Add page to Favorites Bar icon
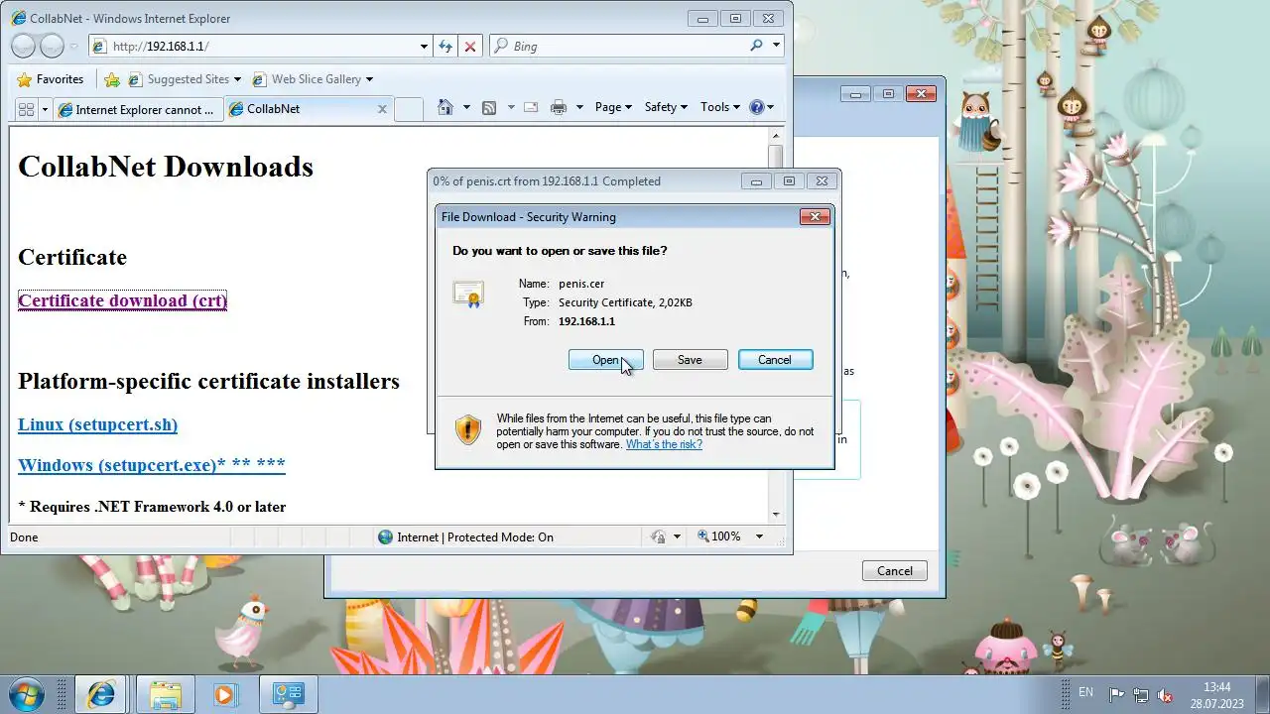The width and height of the screenshot is (1270, 714). [112, 79]
